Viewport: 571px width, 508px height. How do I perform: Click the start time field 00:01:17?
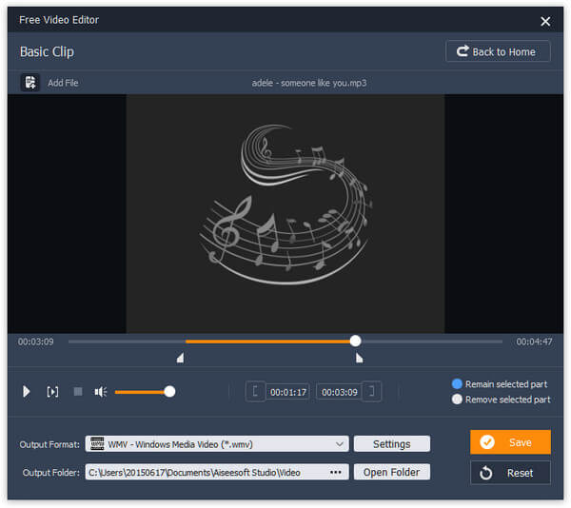[288, 392]
